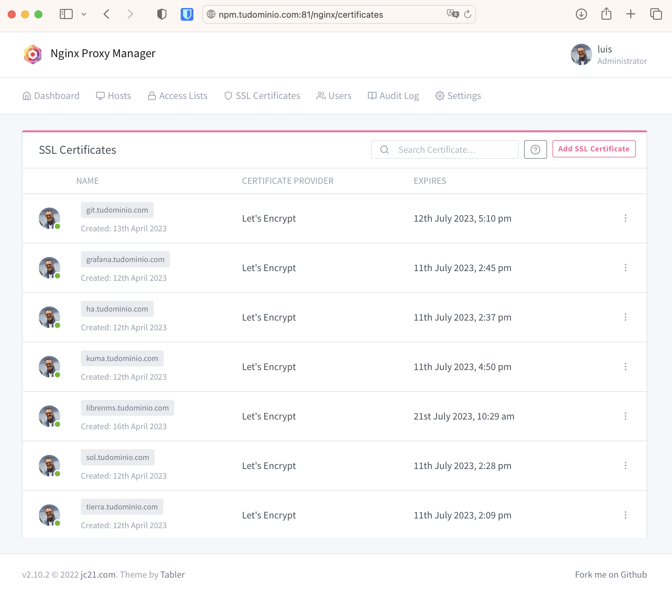Screen dimensions: 672x589
Task: Click the EXPIRES column header
Action: [430, 181]
